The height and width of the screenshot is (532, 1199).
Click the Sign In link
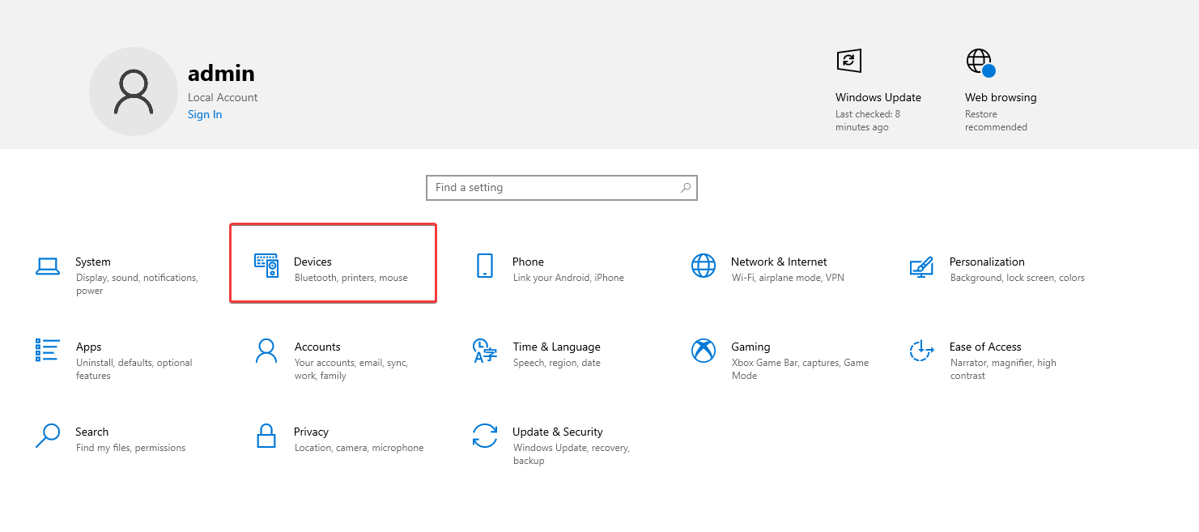205,114
